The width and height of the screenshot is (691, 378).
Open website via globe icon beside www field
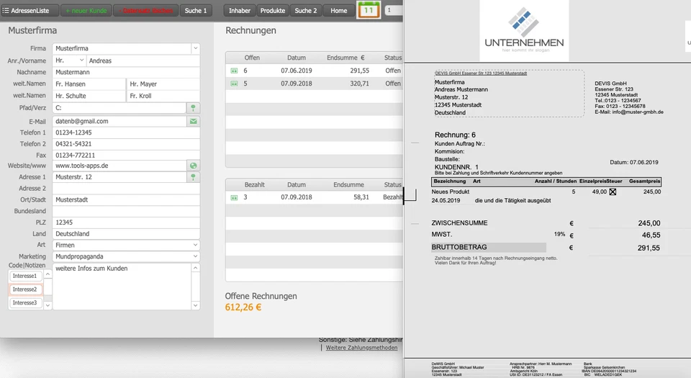click(x=193, y=166)
